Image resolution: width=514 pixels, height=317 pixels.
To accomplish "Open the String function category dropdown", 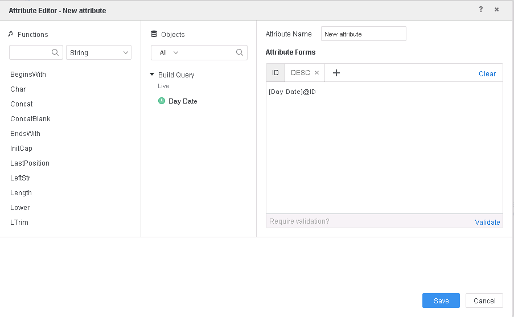I will click(x=99, y=52).
